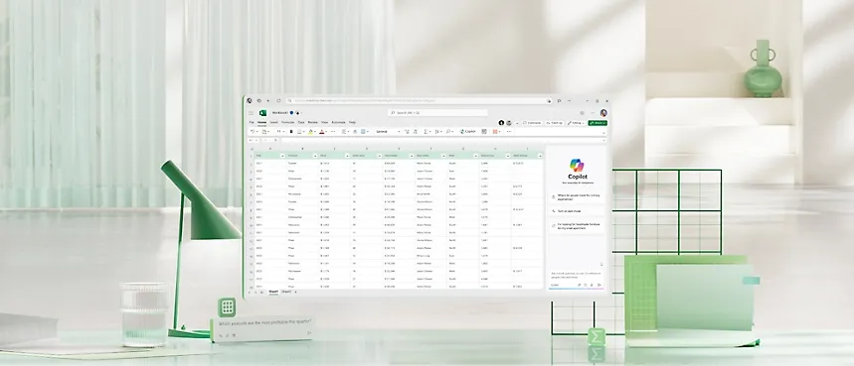The image size is (854, 366).
Task: Click the Catch up button
Action: click(x=554, y=123)
